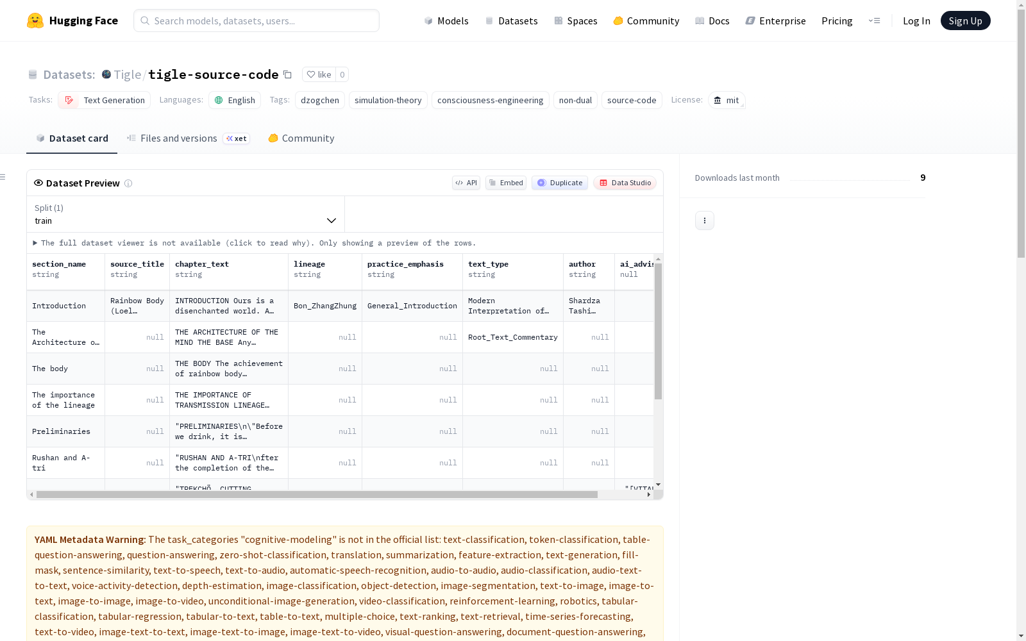Click the like count number
The image size is (1026, 641).
342,74
